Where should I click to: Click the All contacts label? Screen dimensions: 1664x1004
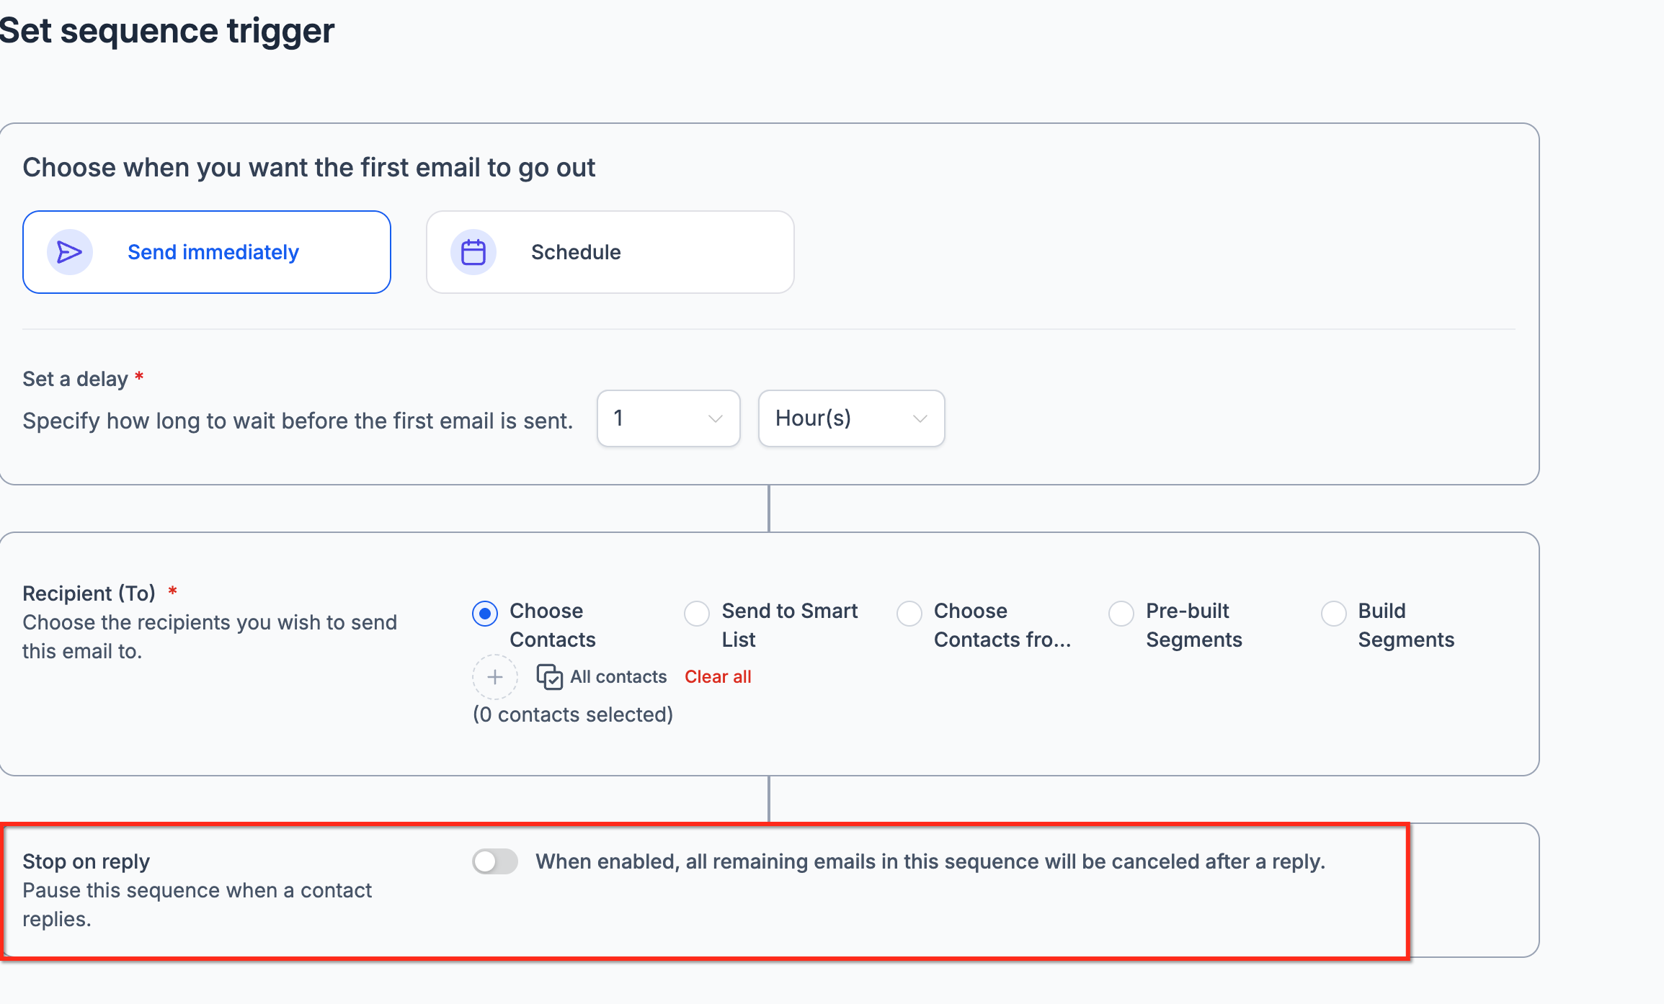tap(618, 677)
